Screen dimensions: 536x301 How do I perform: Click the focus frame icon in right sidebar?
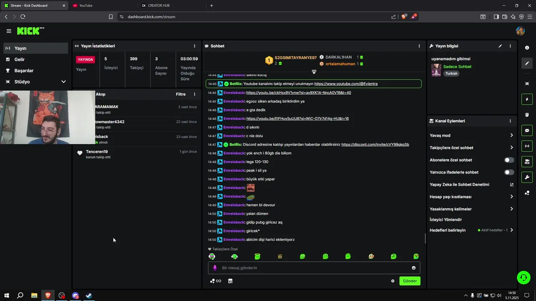(527, 84)
